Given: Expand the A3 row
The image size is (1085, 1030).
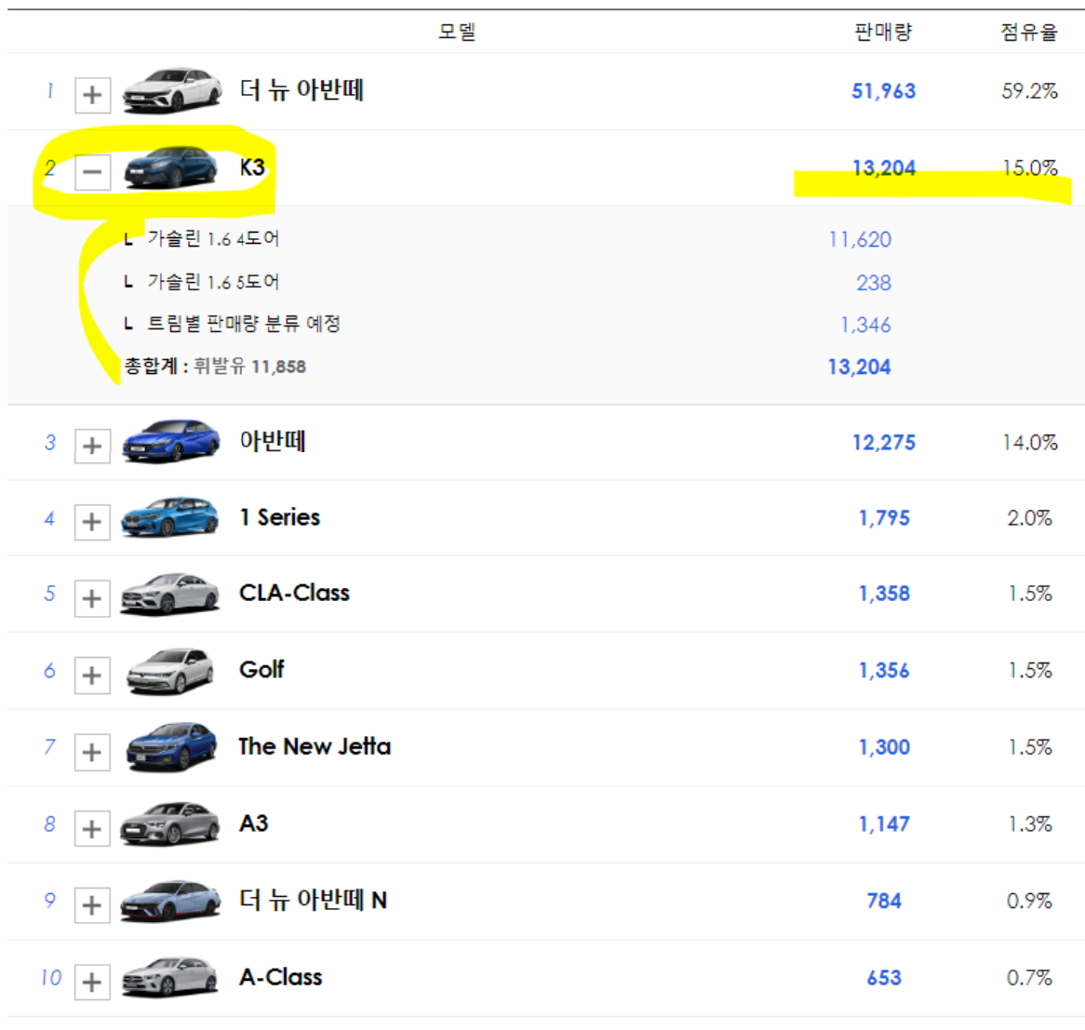Looking at the screenshot, I should point(93,829).
